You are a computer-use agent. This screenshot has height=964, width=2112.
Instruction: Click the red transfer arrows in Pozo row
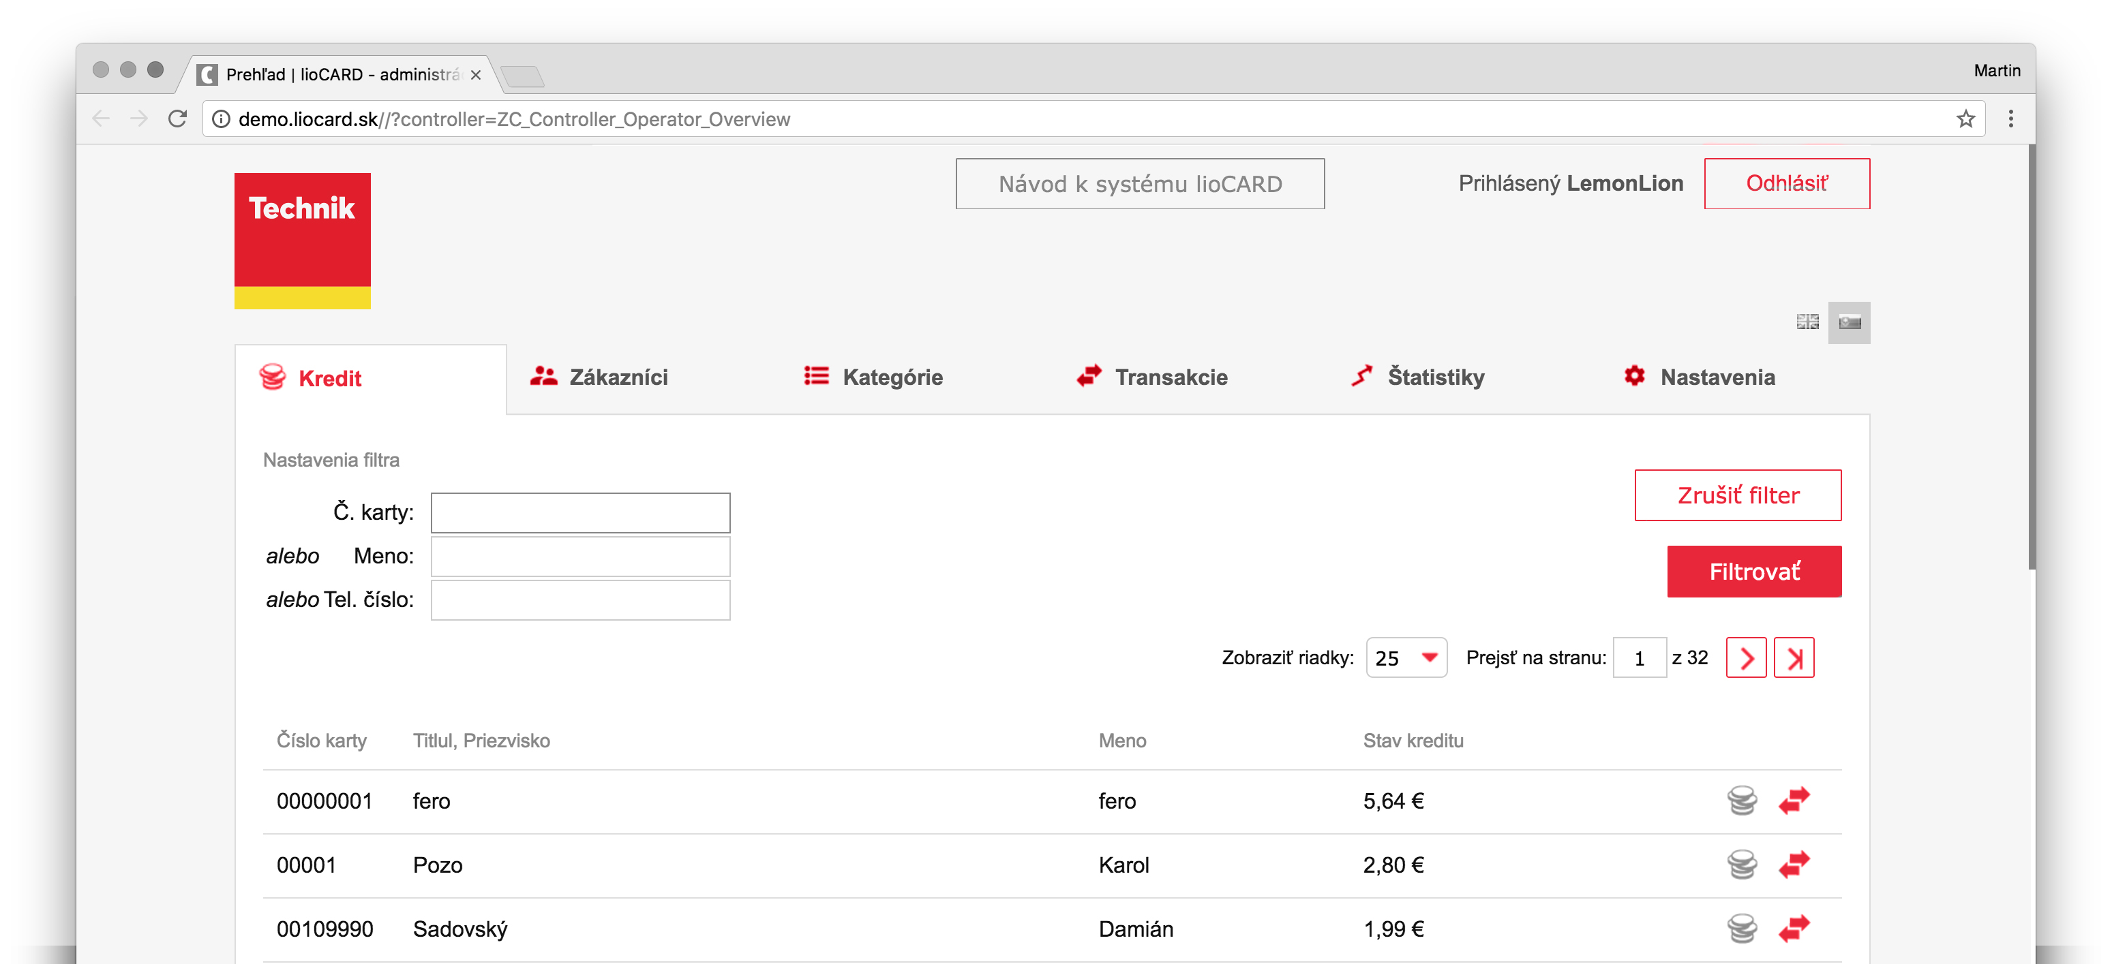(1794, 864)
